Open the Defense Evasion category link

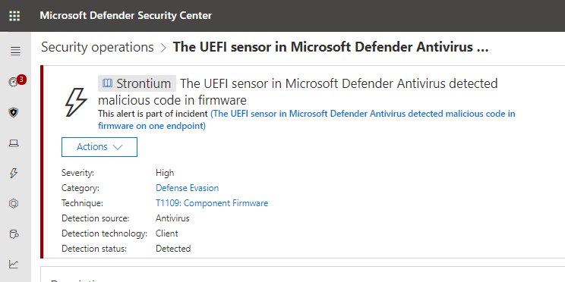187,188
